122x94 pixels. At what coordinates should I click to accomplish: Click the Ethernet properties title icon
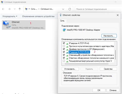pos(61,15)
